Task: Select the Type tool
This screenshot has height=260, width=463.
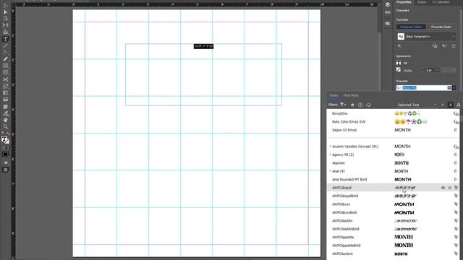Action: [5, 39]
